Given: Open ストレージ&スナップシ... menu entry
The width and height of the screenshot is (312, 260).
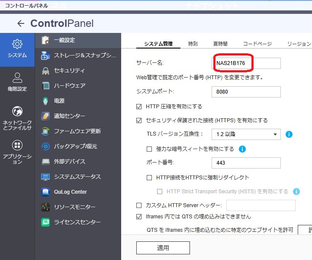Looking at the screenshot, I should (78, 55).
